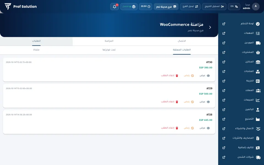Open الموردين suppliers in sidebar
Screen dimensions: 264x165
click(x=249, y=43)
